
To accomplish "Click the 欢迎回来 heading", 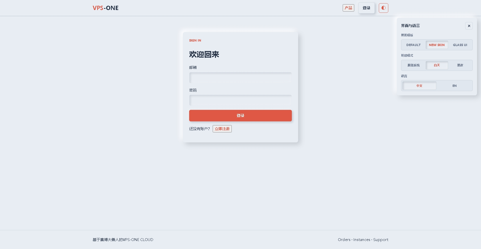I will click(204, 54).
